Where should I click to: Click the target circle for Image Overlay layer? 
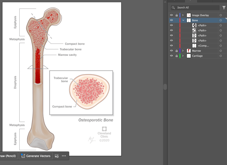[x=220, y=15]
